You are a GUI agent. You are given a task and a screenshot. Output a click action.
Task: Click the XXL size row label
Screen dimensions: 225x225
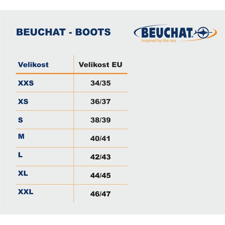[x=26, y=192]
